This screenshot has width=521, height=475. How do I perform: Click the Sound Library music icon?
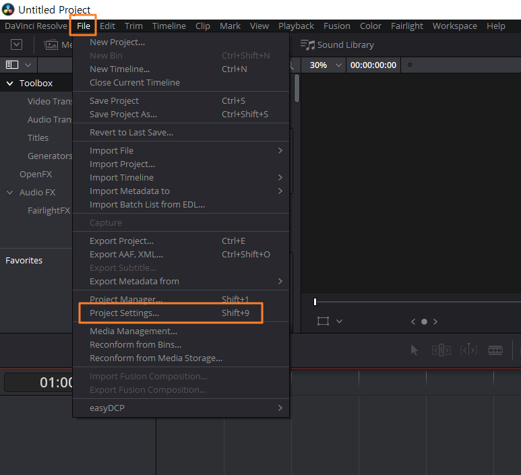[307, 45]
